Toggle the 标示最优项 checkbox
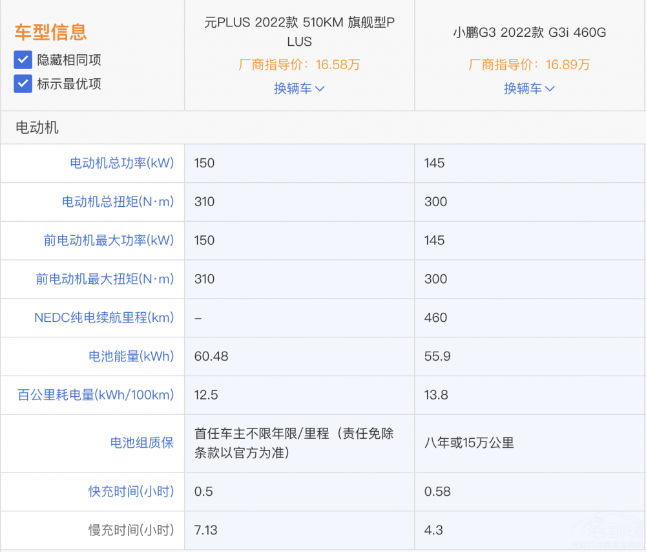Image resolution: width=646 pixels, height=552 pixels. click(23, 84)
